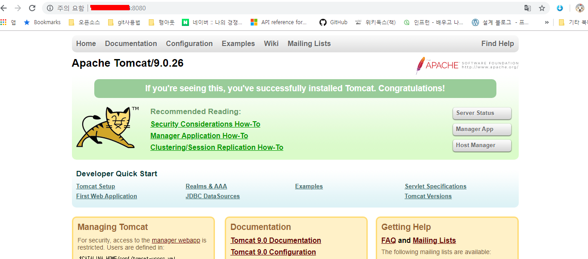Open the Naver bookmark

coord(212,22)
